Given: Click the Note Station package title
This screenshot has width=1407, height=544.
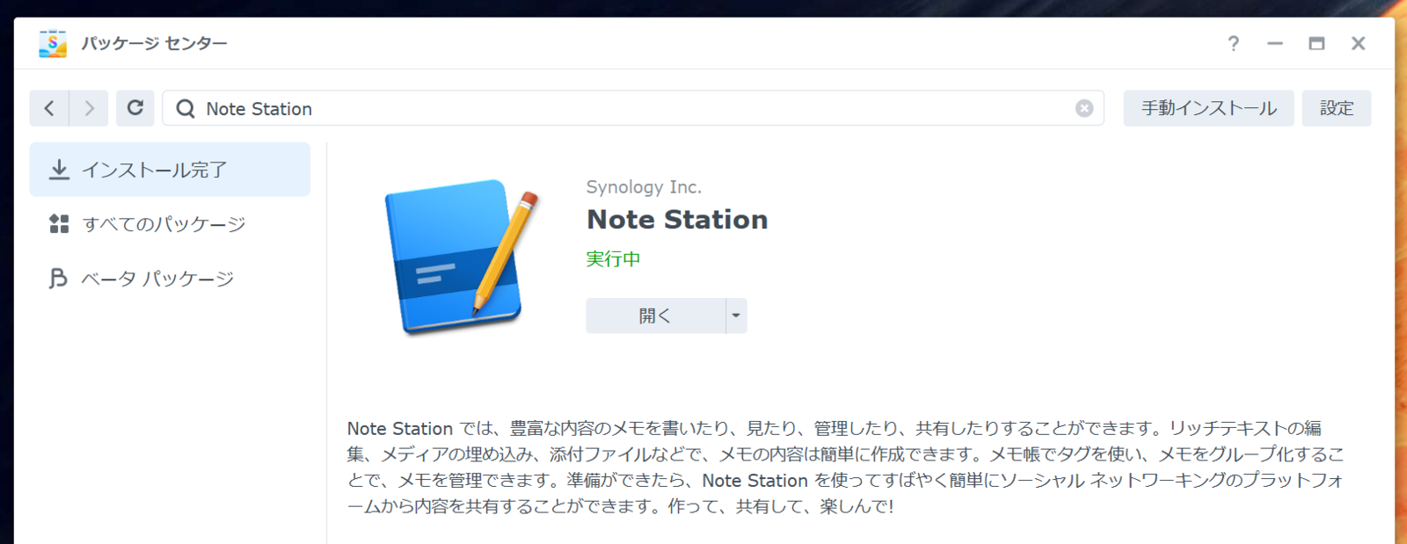Looking at the screenshot, I should click(677, 220).
